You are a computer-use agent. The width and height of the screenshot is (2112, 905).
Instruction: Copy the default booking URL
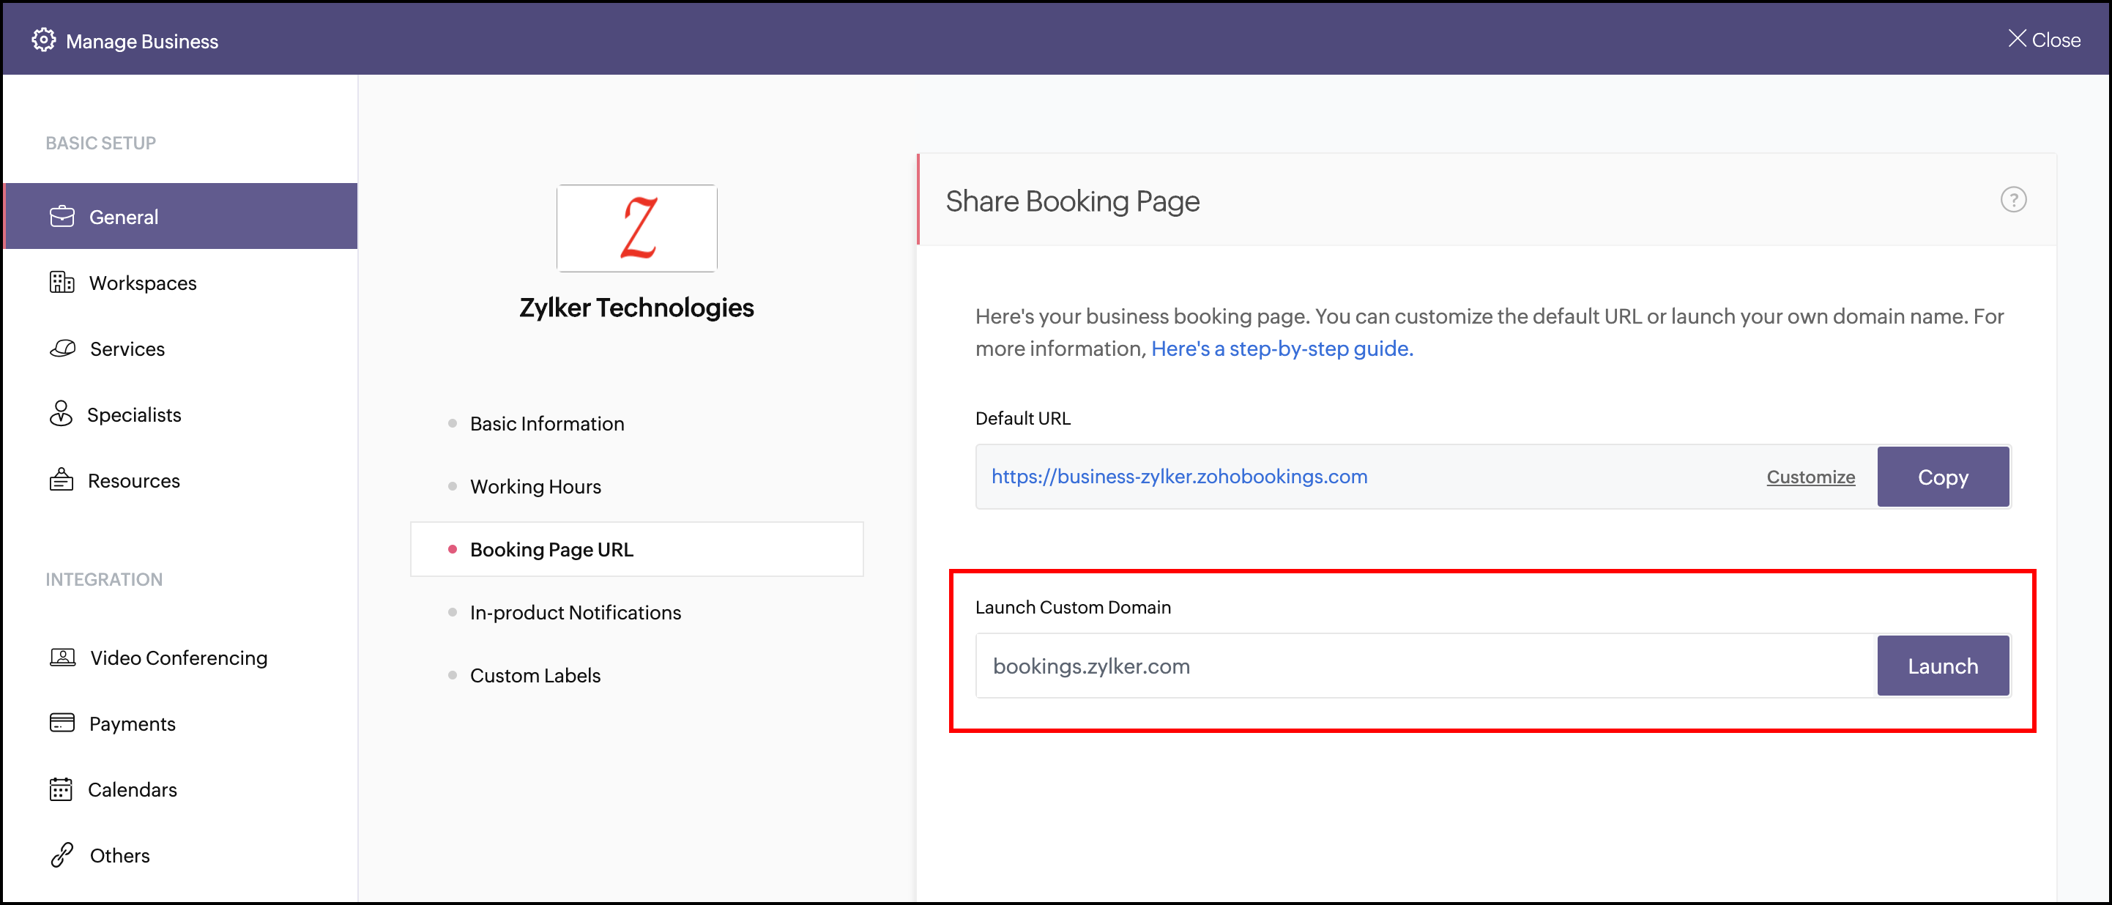click(1942, 477)
